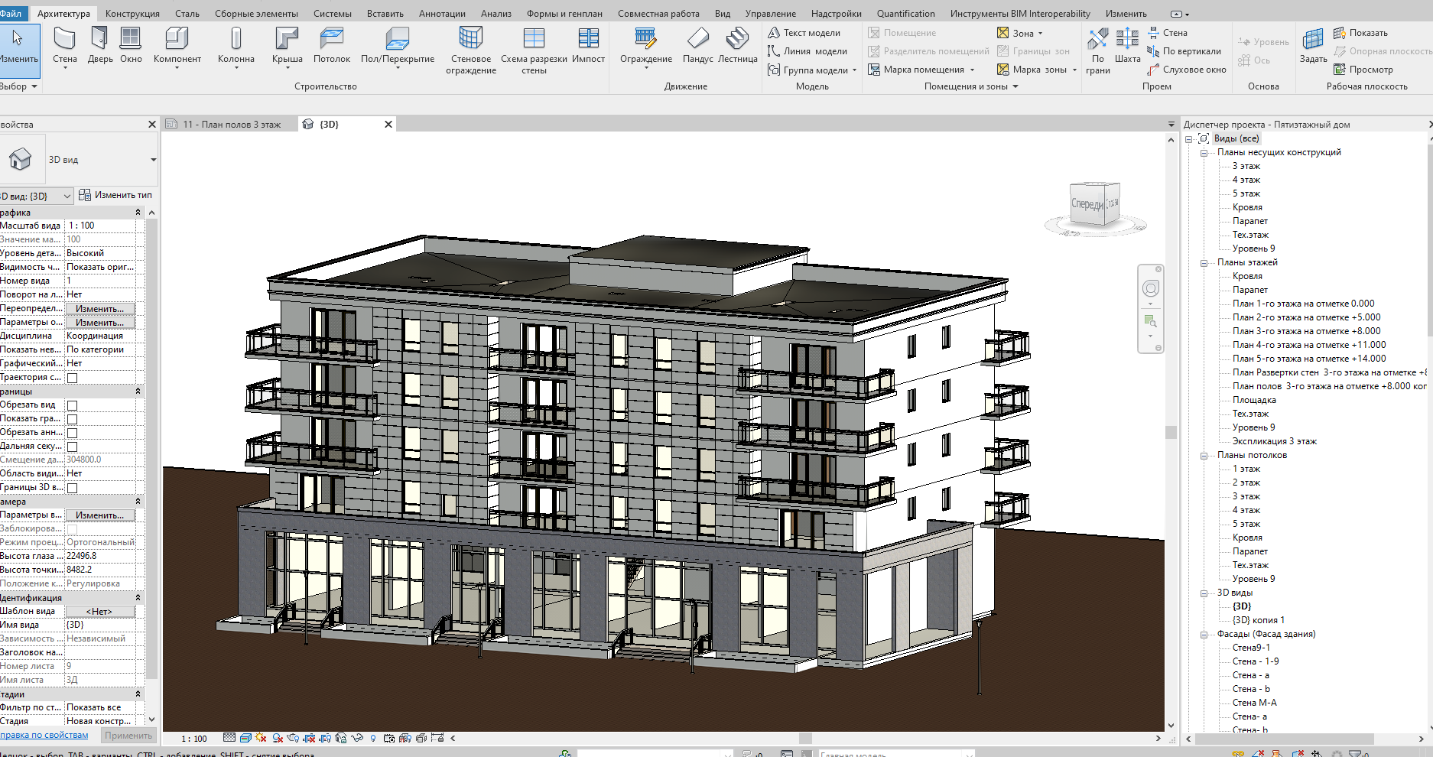Viewport: 1433px width, 757px height.
Task: Toggle the Траектория с... checkbox
Action: pyautogui.click(x=72, y=378)
